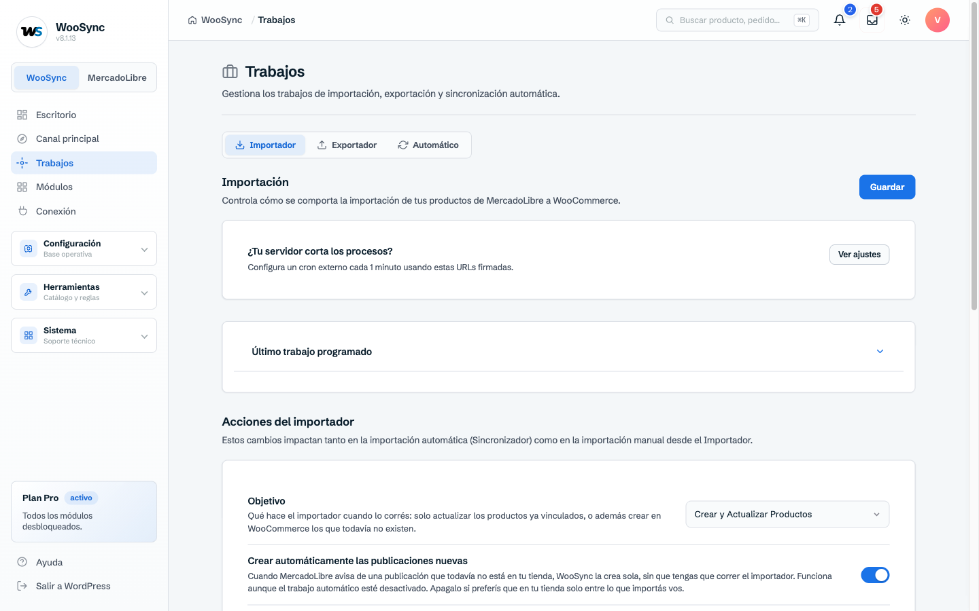Image resolution: width=979 pixels, height=611 pixels.
Task: Click the Salir a WordPress exit icon
Action: [22, 586]
